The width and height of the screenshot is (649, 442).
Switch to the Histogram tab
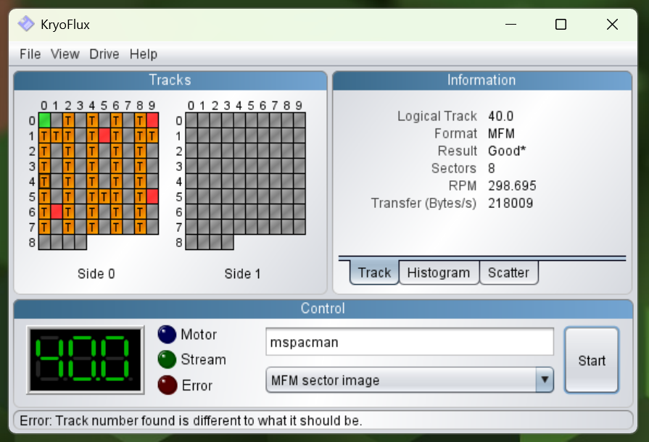tap(439, 272)
